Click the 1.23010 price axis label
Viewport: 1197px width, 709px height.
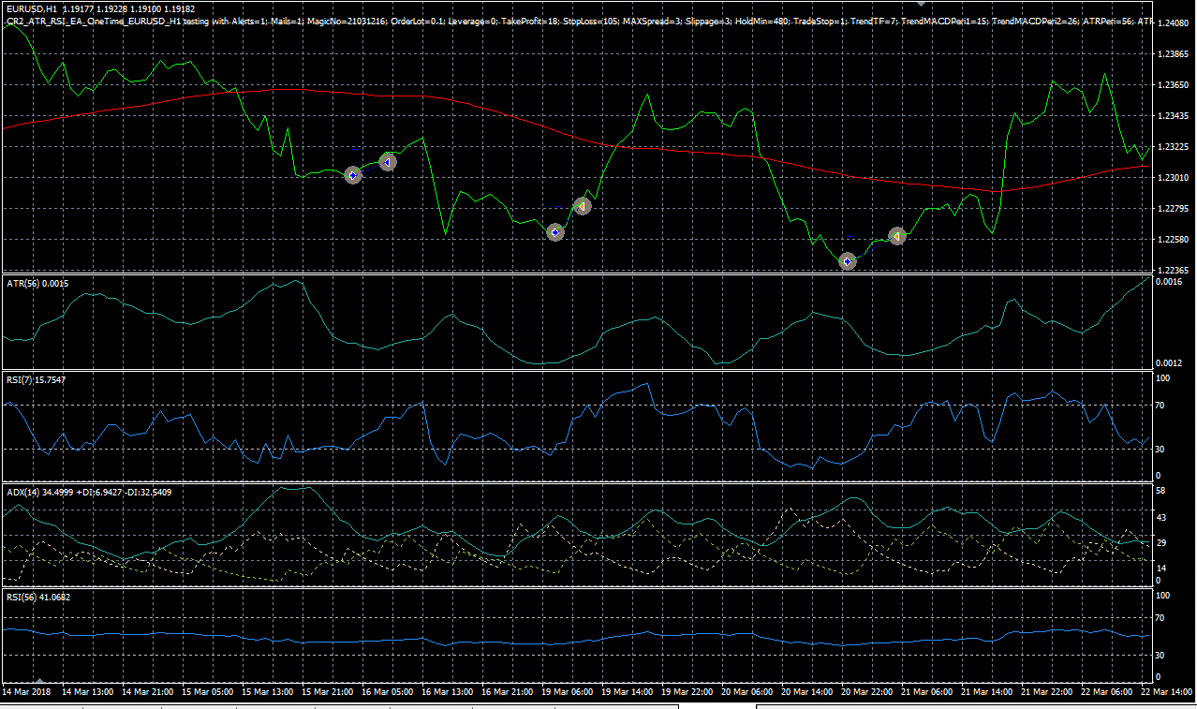(1175, 178)
